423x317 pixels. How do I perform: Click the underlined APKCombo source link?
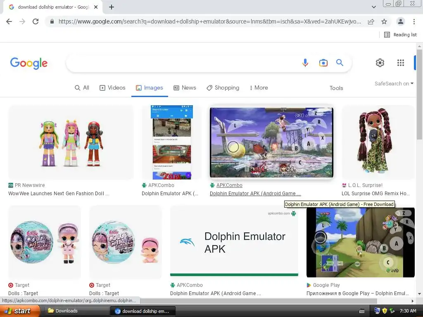click(229, 185)
